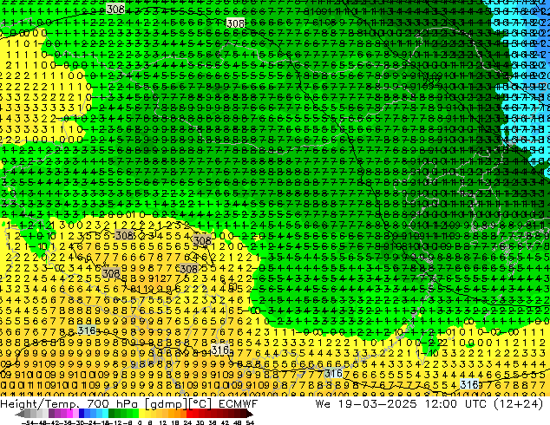This screenshot has width=550, height=425.
Task: Click the "12" legend scale value
Action: (163, 423)
